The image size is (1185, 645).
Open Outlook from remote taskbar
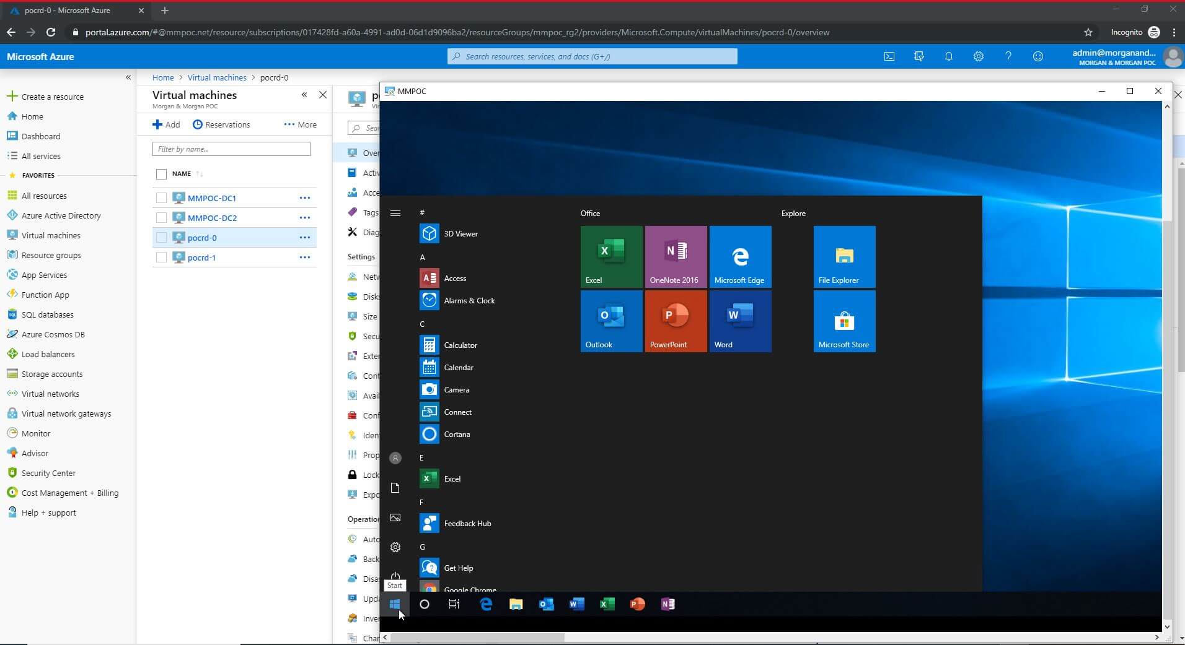(x=546, y=604)
